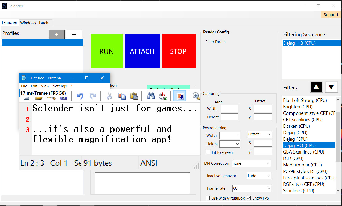
Task: Open Find using the binoculars icon
Action: [x=151, y=96]
